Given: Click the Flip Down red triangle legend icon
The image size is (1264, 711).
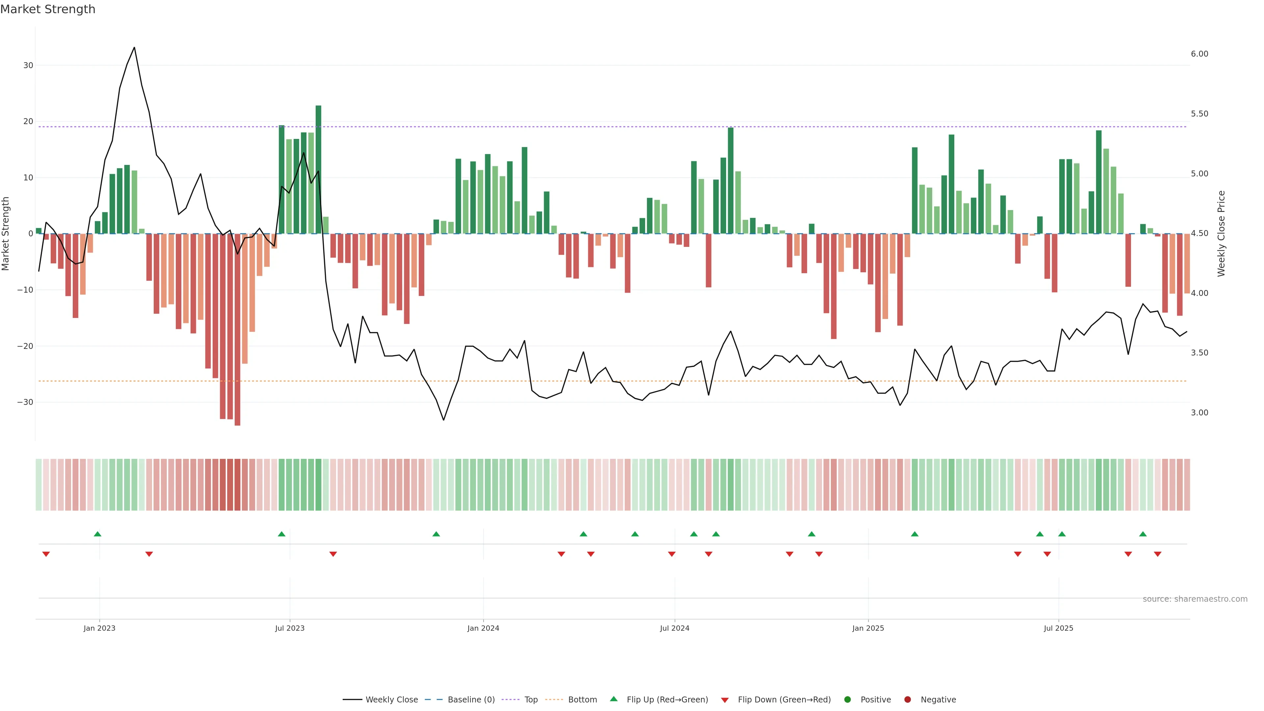Looking at the screenshot, I should [x=725, y=700].
